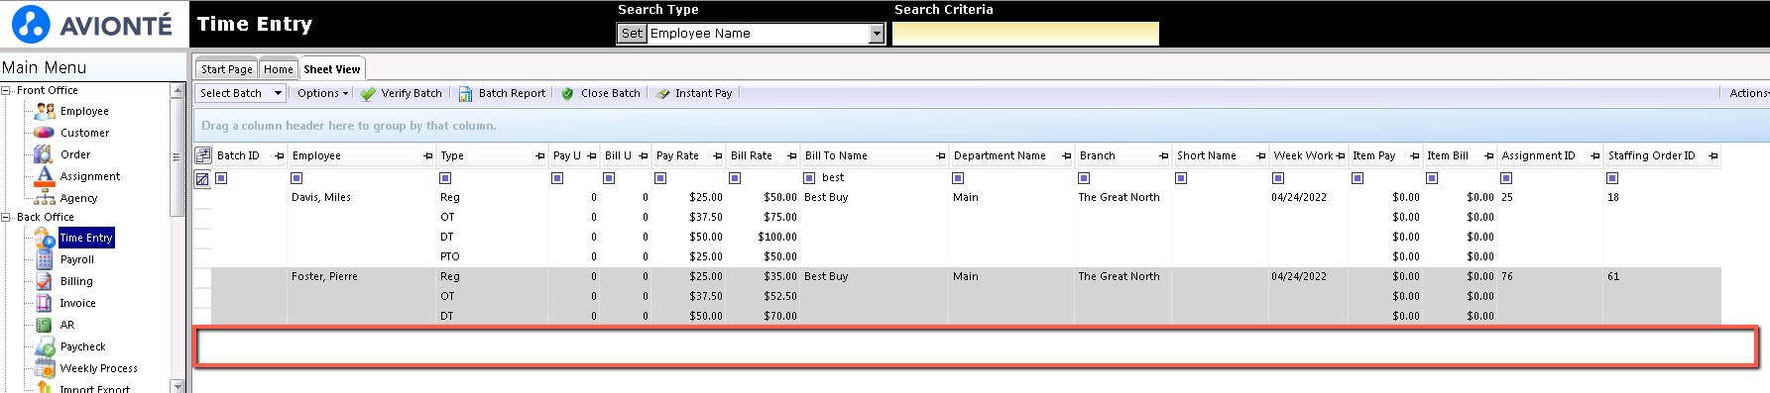Click the Main Menu scrollbar down arrow
This screenshot has width=1770, height=393.
click(x=177, y=386)
